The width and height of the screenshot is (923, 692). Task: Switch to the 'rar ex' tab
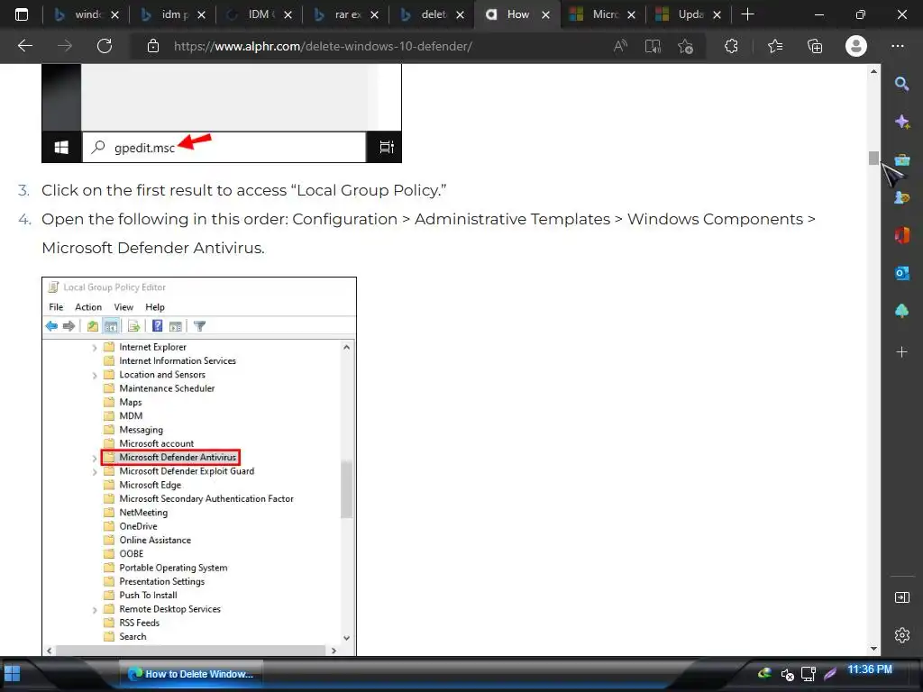(x=345, y=14)
